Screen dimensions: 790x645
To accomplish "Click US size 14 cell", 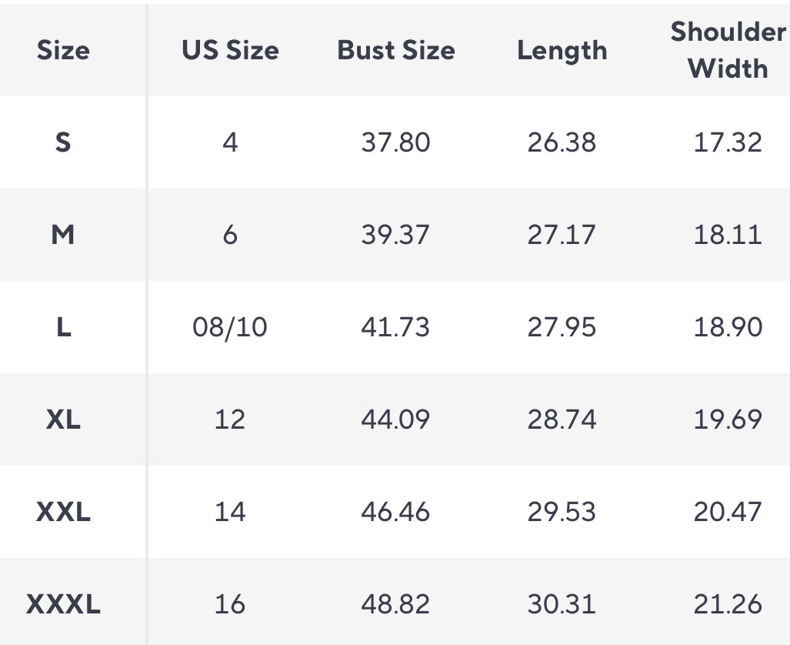I will coord(230,512).
